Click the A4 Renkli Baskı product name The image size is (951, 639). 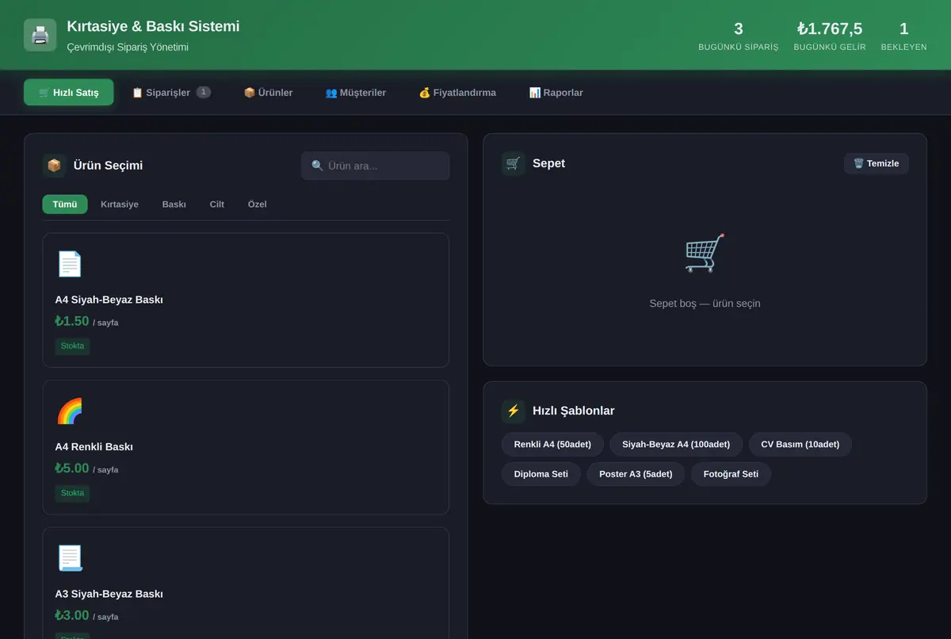click(x=94, y=447)
